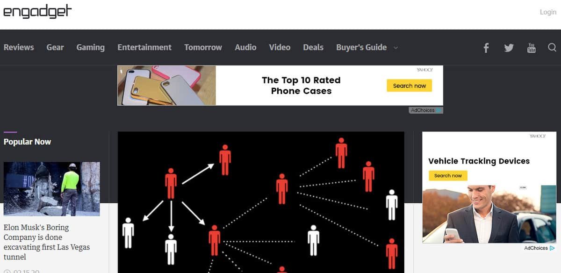This screenshot has width=561, height=273.
Task: Click the Login link
Action: click(x=548, y=12)
